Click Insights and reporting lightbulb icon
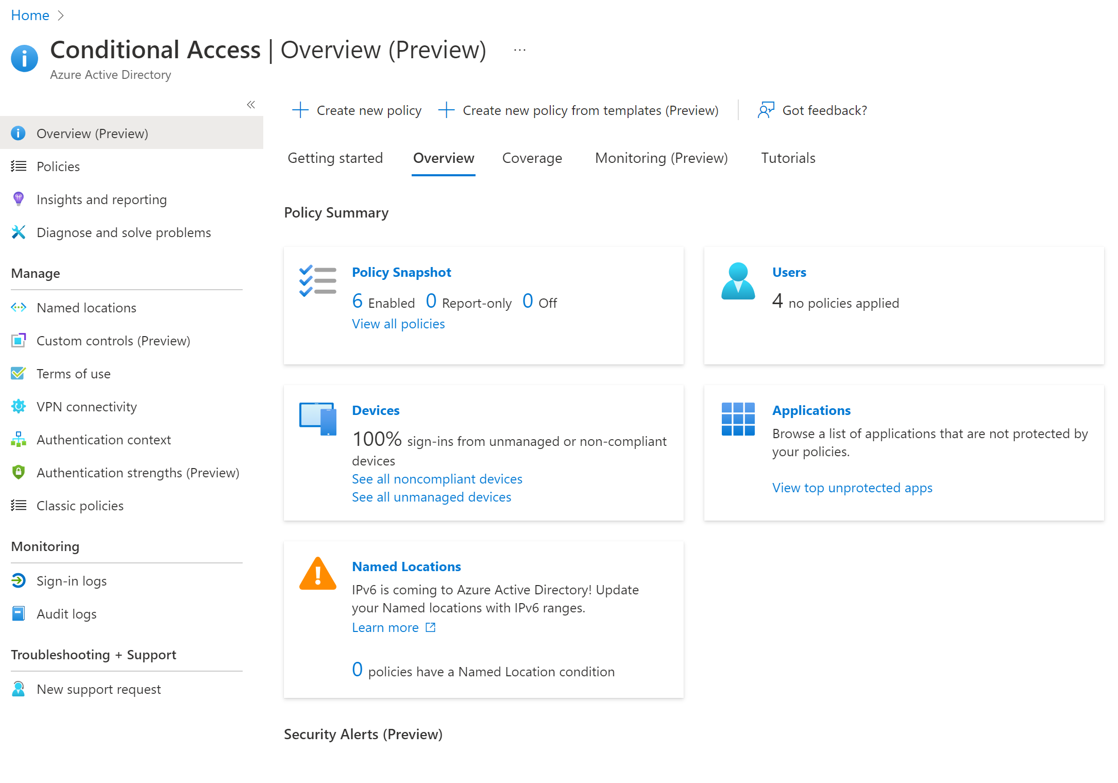 pos(19,199)
